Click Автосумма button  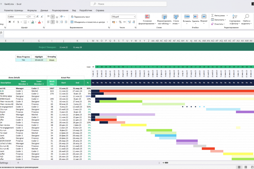click(x=218, y=15)
